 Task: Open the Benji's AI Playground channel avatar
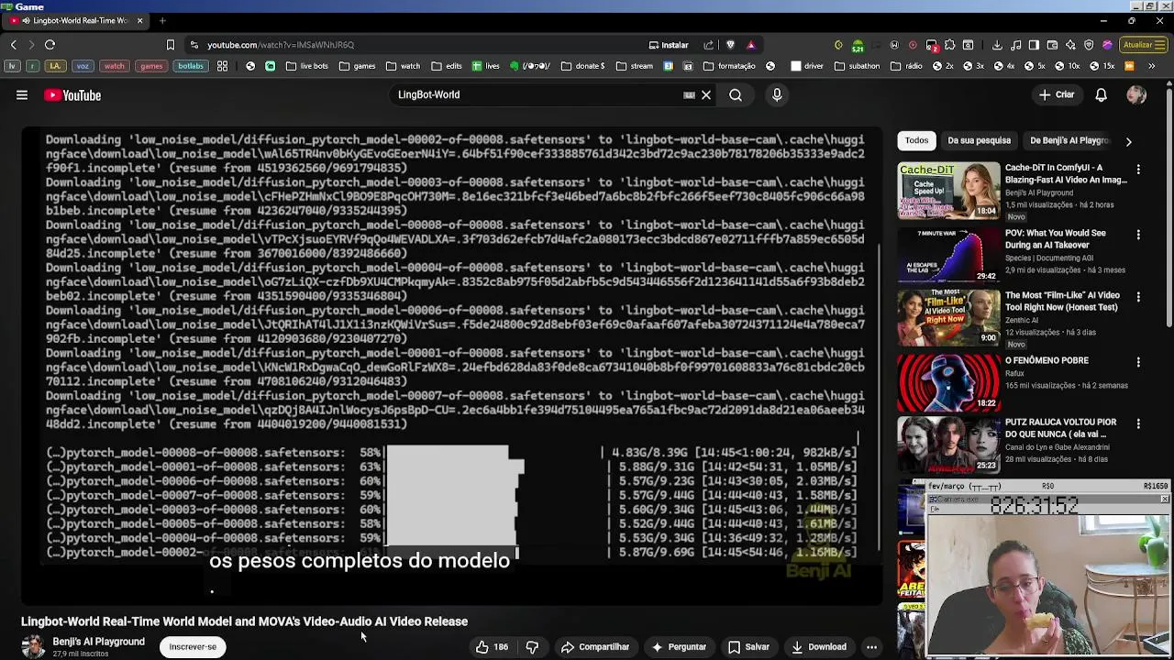pyautogui.click(x=33, y=647)
